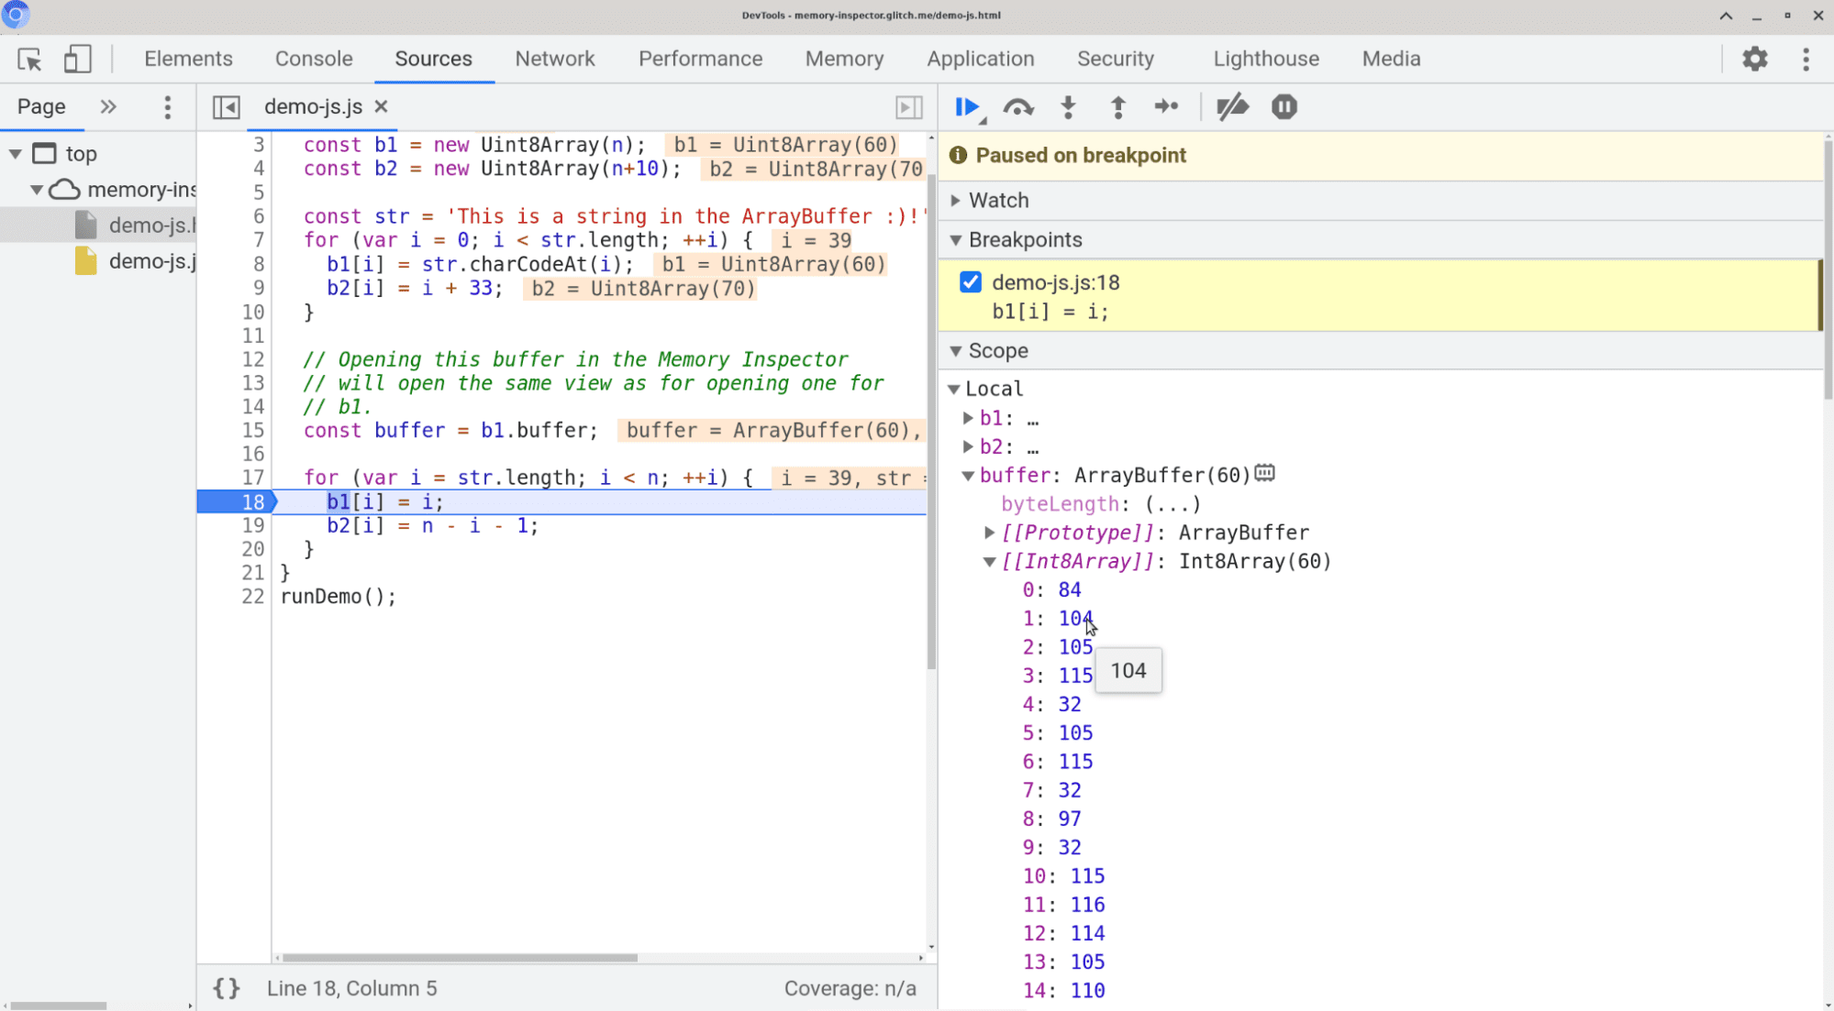Collapse the Scope panel section

(954, 350)
